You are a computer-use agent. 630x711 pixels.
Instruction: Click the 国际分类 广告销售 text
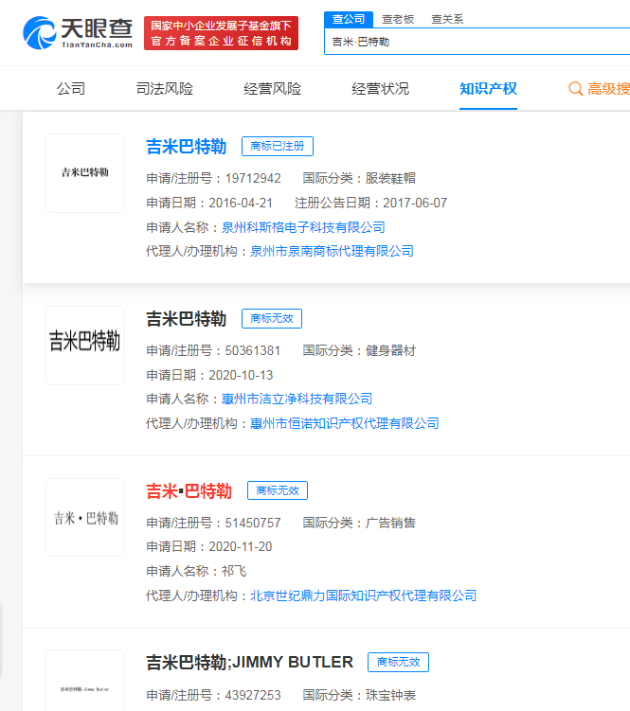tap(359, 523)
